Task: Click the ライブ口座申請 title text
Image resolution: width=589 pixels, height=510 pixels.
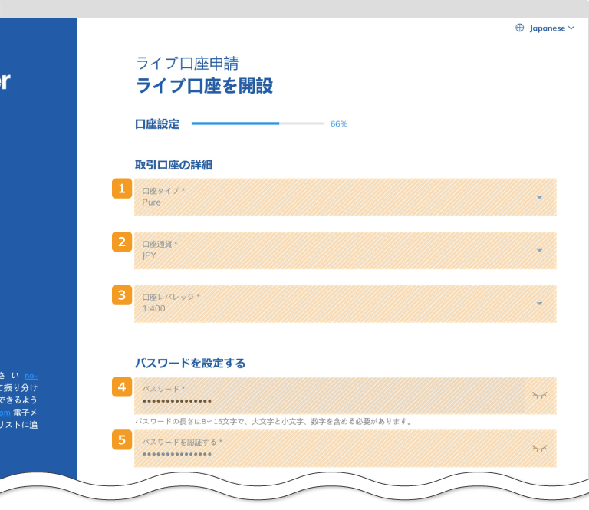Action: 187,63
